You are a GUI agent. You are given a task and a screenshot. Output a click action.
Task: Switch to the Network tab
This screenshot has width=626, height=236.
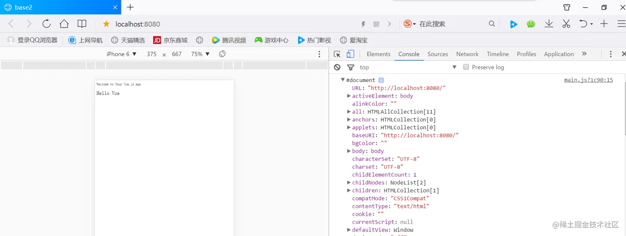pos(467,54)
